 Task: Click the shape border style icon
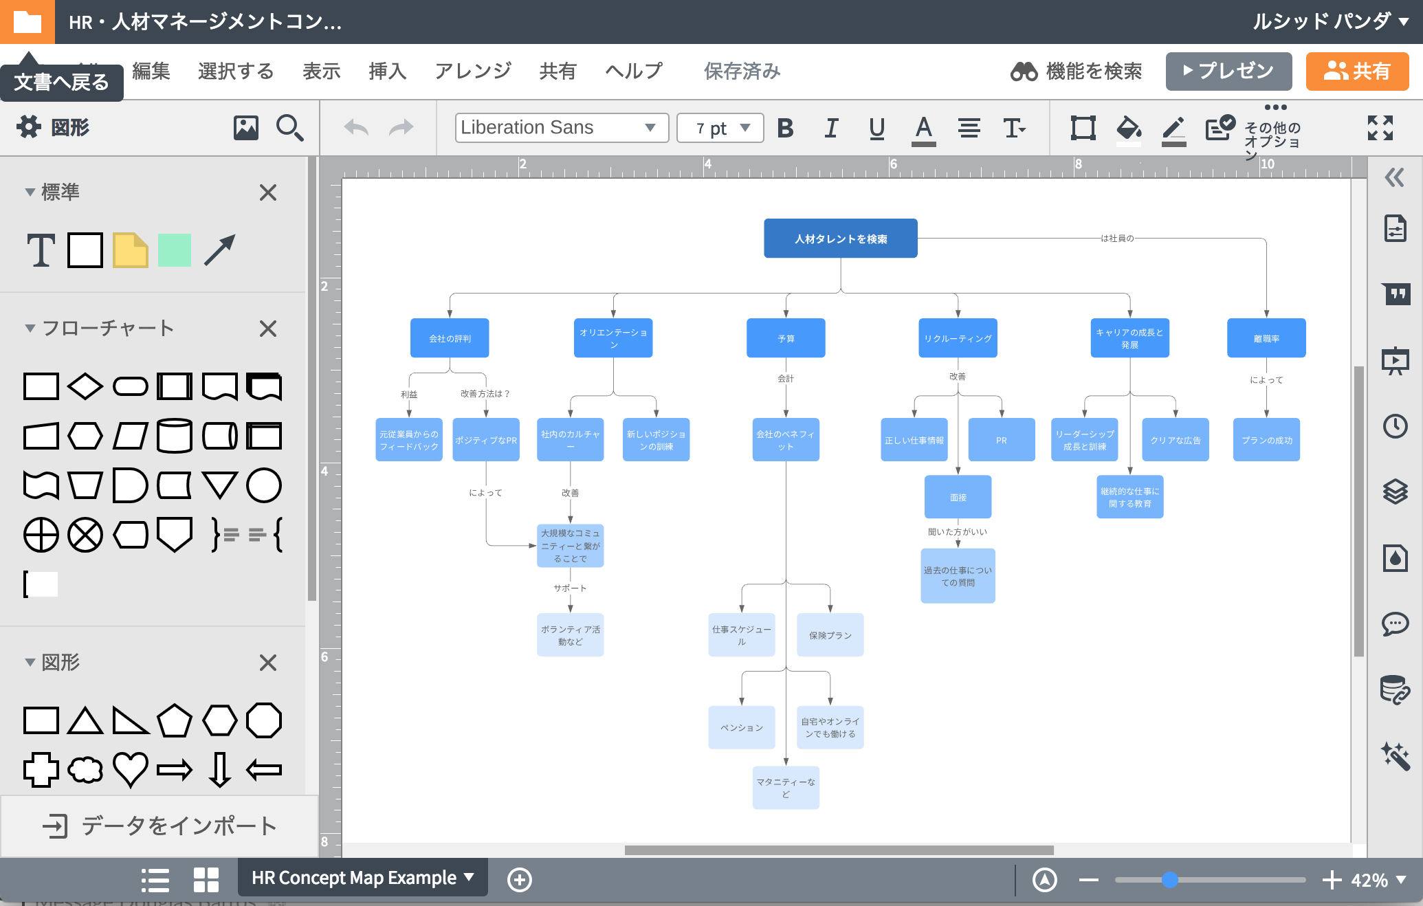click(x=1083, y=128)
